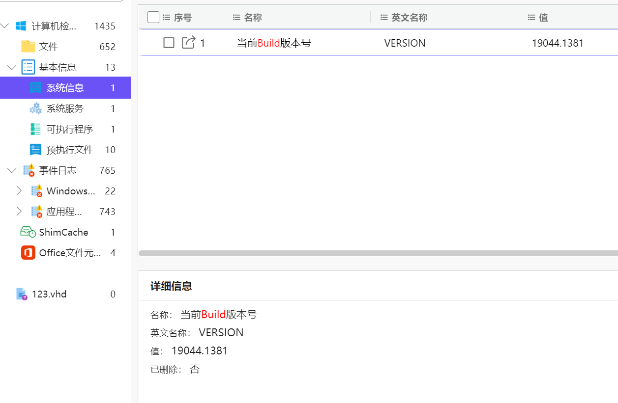The height and width of the screenshot is (403, 618).
Task: Collapse the 计算机检... root node
Action: tap(5, 26)
